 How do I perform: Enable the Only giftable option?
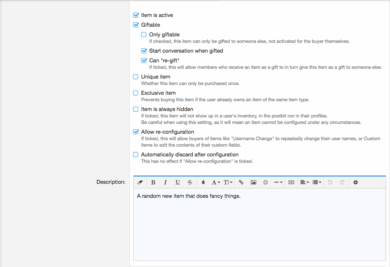click(144, 35)
